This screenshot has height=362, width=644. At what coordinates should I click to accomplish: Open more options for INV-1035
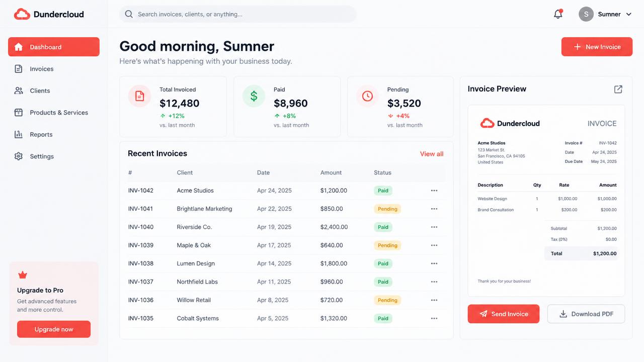(x=434, y=318)
